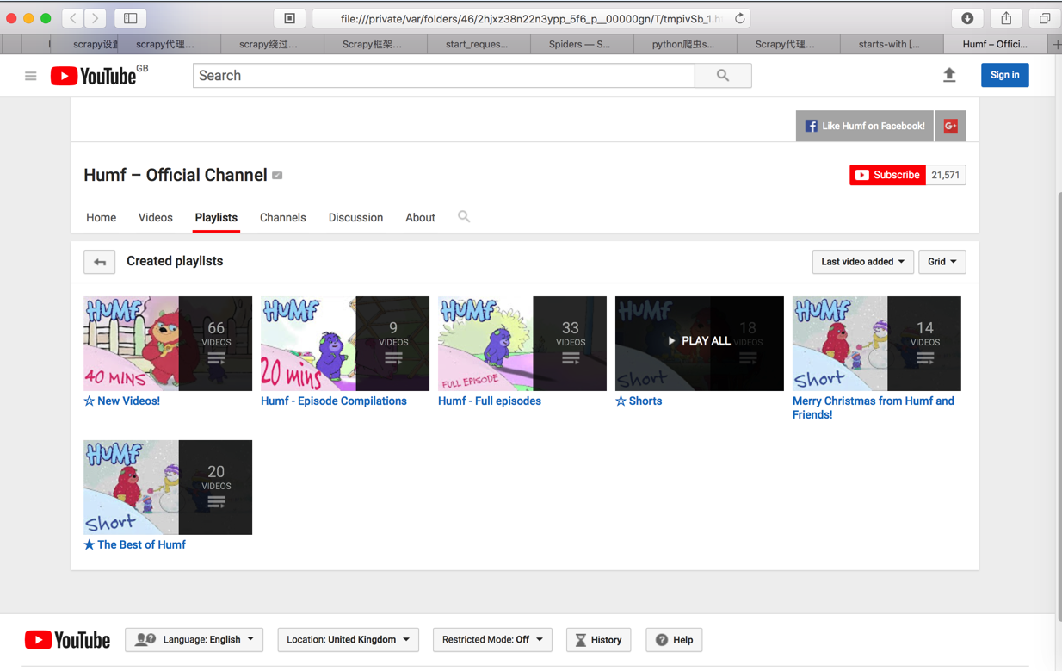Switch to the starts-with browser tab
This screenshot has width=1062, height=671.
click(892, 44)
